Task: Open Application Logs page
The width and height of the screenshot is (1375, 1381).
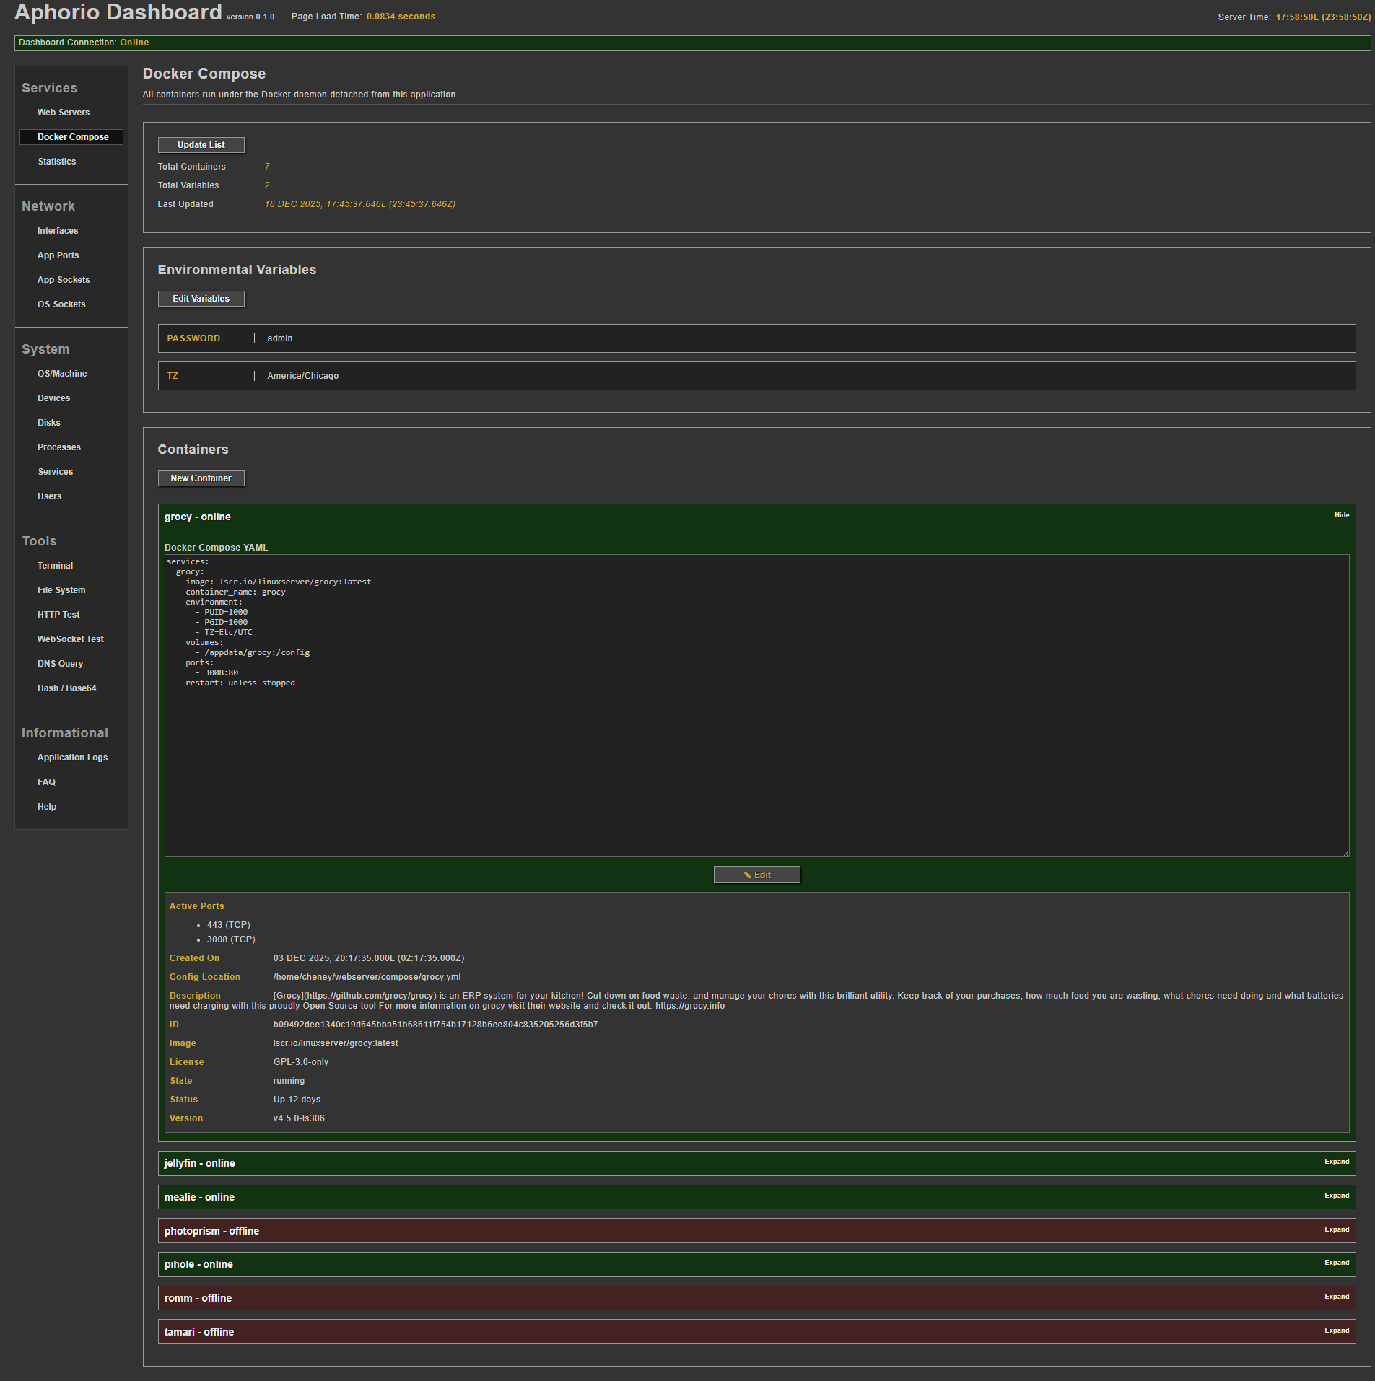Action: (x=72, y=758)
